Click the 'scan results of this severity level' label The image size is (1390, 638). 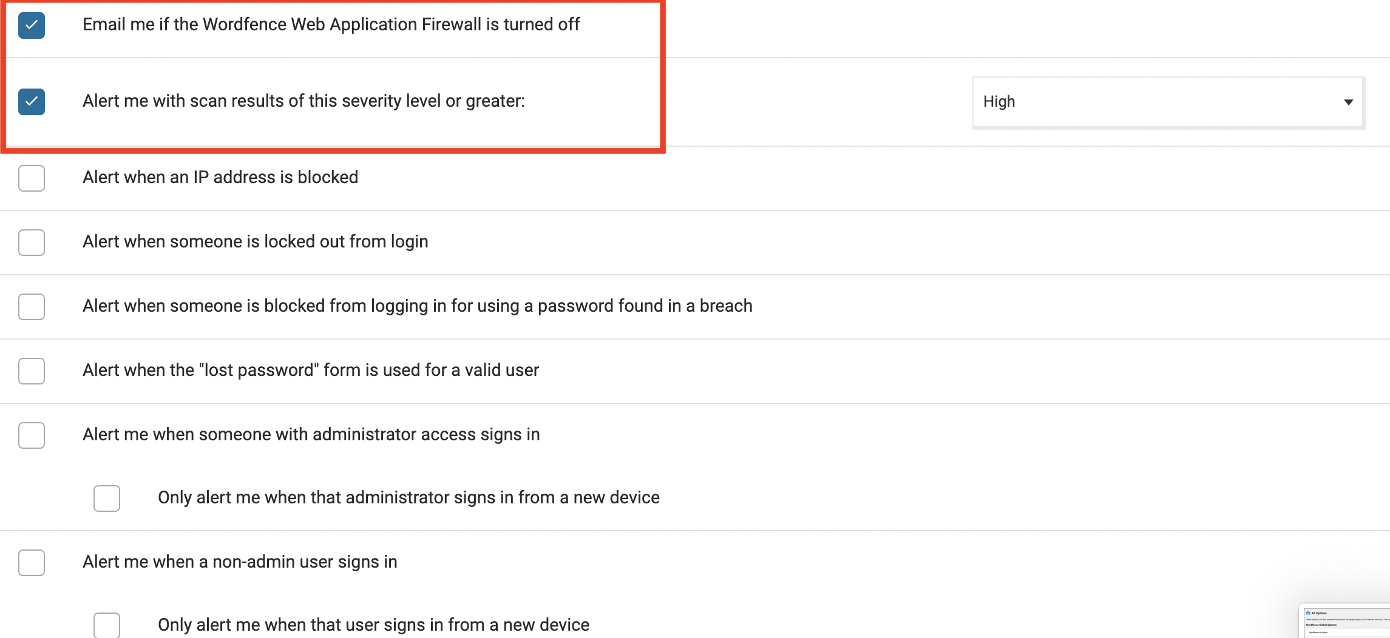tap(303, 101)
